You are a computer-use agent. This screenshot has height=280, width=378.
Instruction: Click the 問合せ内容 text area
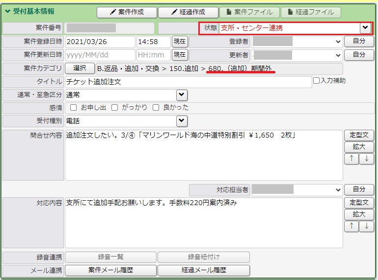point(204,155)
